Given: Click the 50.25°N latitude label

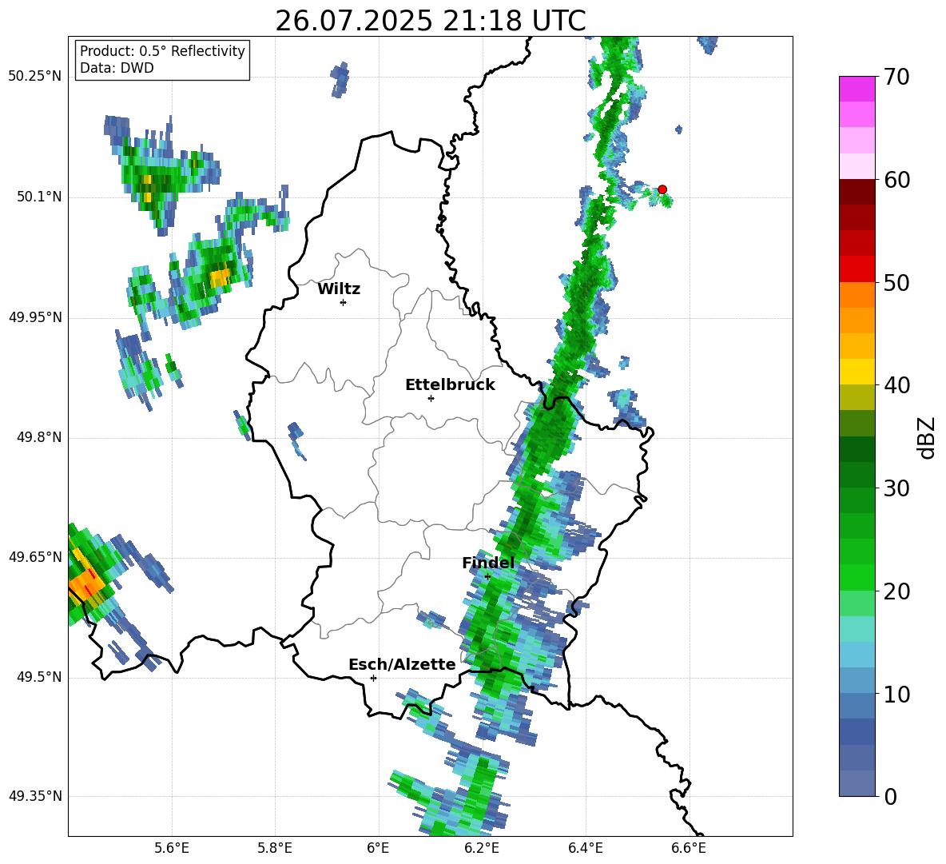Looking at the screenshot, I should 35,77.
